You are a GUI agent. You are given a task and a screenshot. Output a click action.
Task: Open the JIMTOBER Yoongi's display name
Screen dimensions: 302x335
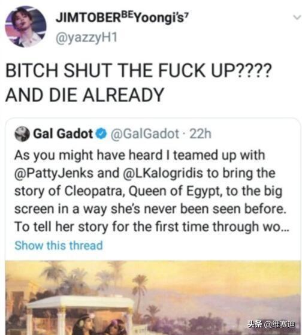[x=122, y=17]
